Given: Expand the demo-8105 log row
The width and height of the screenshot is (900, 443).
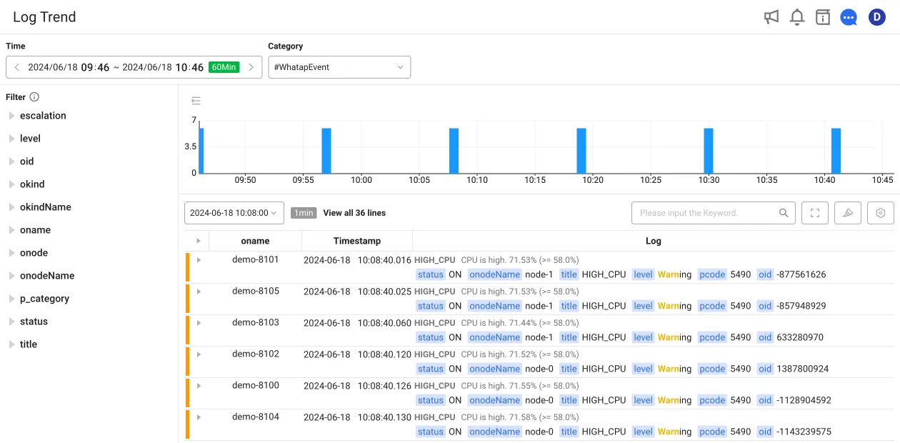Looking at the screenshot, I should (199, 292).
